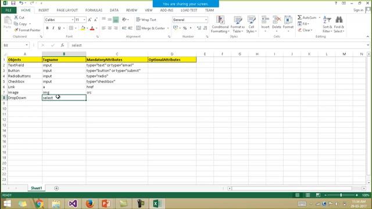Viewport: 372px width, 209px height.
Task: Switch to Page Break Preview in status bar
Action: pos(318,195)
